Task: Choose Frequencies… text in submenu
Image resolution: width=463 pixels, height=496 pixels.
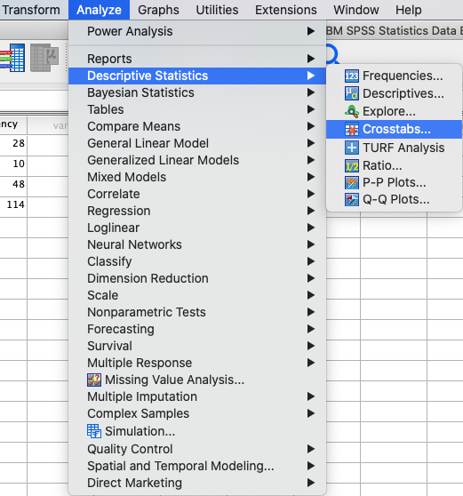Action: pos(403,76)
